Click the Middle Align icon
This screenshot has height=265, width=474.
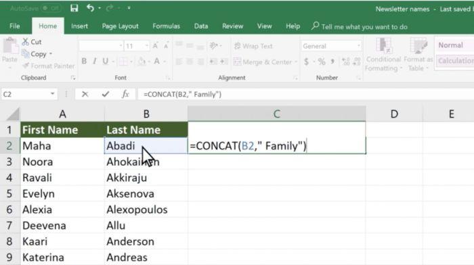tap(190, 45)
